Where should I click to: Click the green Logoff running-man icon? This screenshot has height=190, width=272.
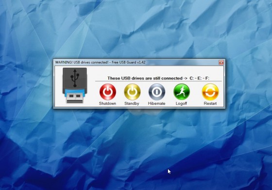click(182, 92)
